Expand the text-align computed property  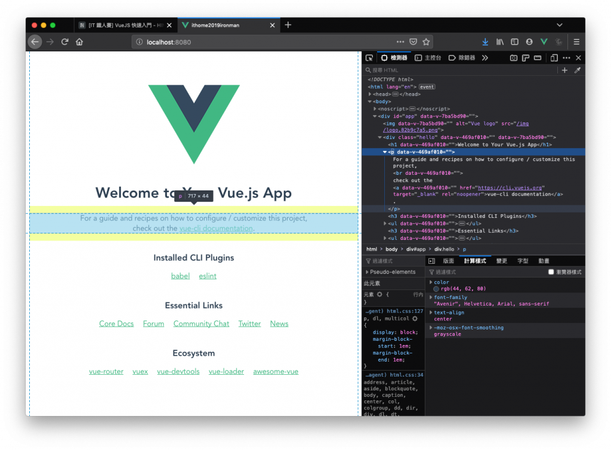[431, 313]
